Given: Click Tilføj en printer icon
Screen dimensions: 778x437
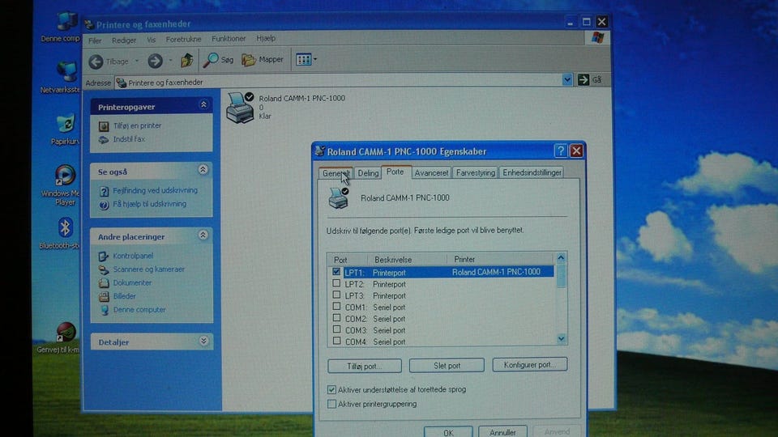Looking at the screenshot, I should coord(103,126).
